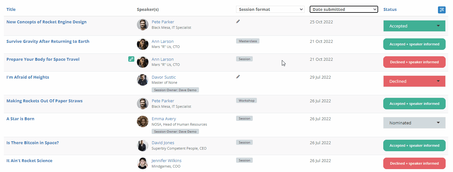
Task: Click Declined + speaker informed for It Ain't Rocket Science
Action: click(x=414, y=163)
